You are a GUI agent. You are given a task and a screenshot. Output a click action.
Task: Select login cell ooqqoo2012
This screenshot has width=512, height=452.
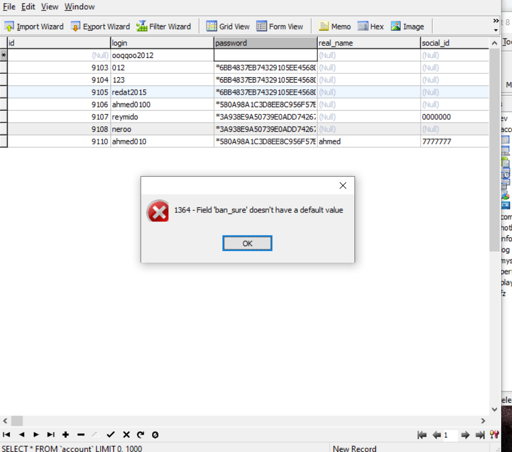click(162, 55)
